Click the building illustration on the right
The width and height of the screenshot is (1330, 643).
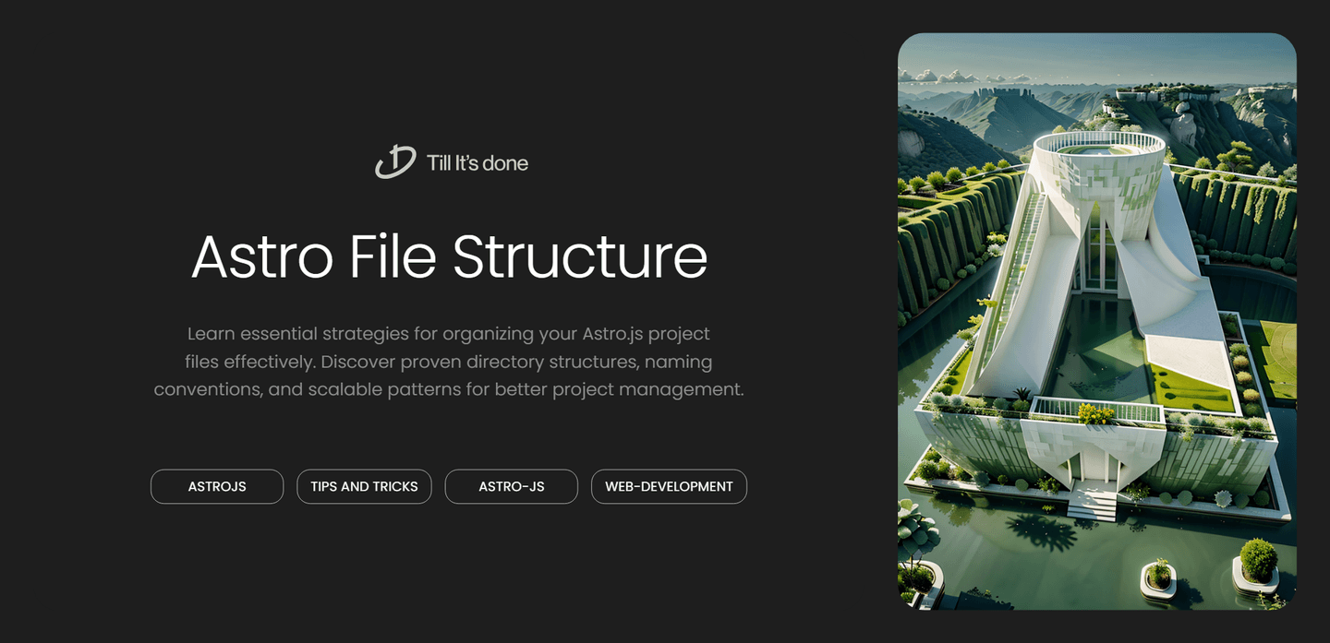tap(1097, 321)
